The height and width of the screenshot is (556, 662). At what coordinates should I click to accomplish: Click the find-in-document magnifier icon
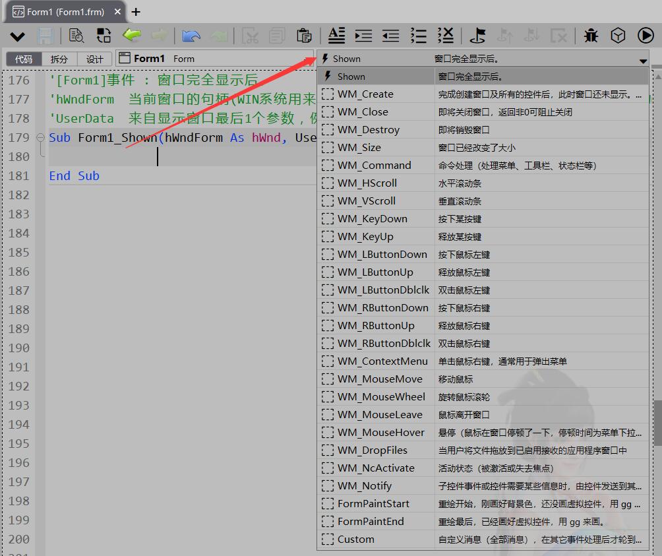pyautogui.click(x=76, y=36)
